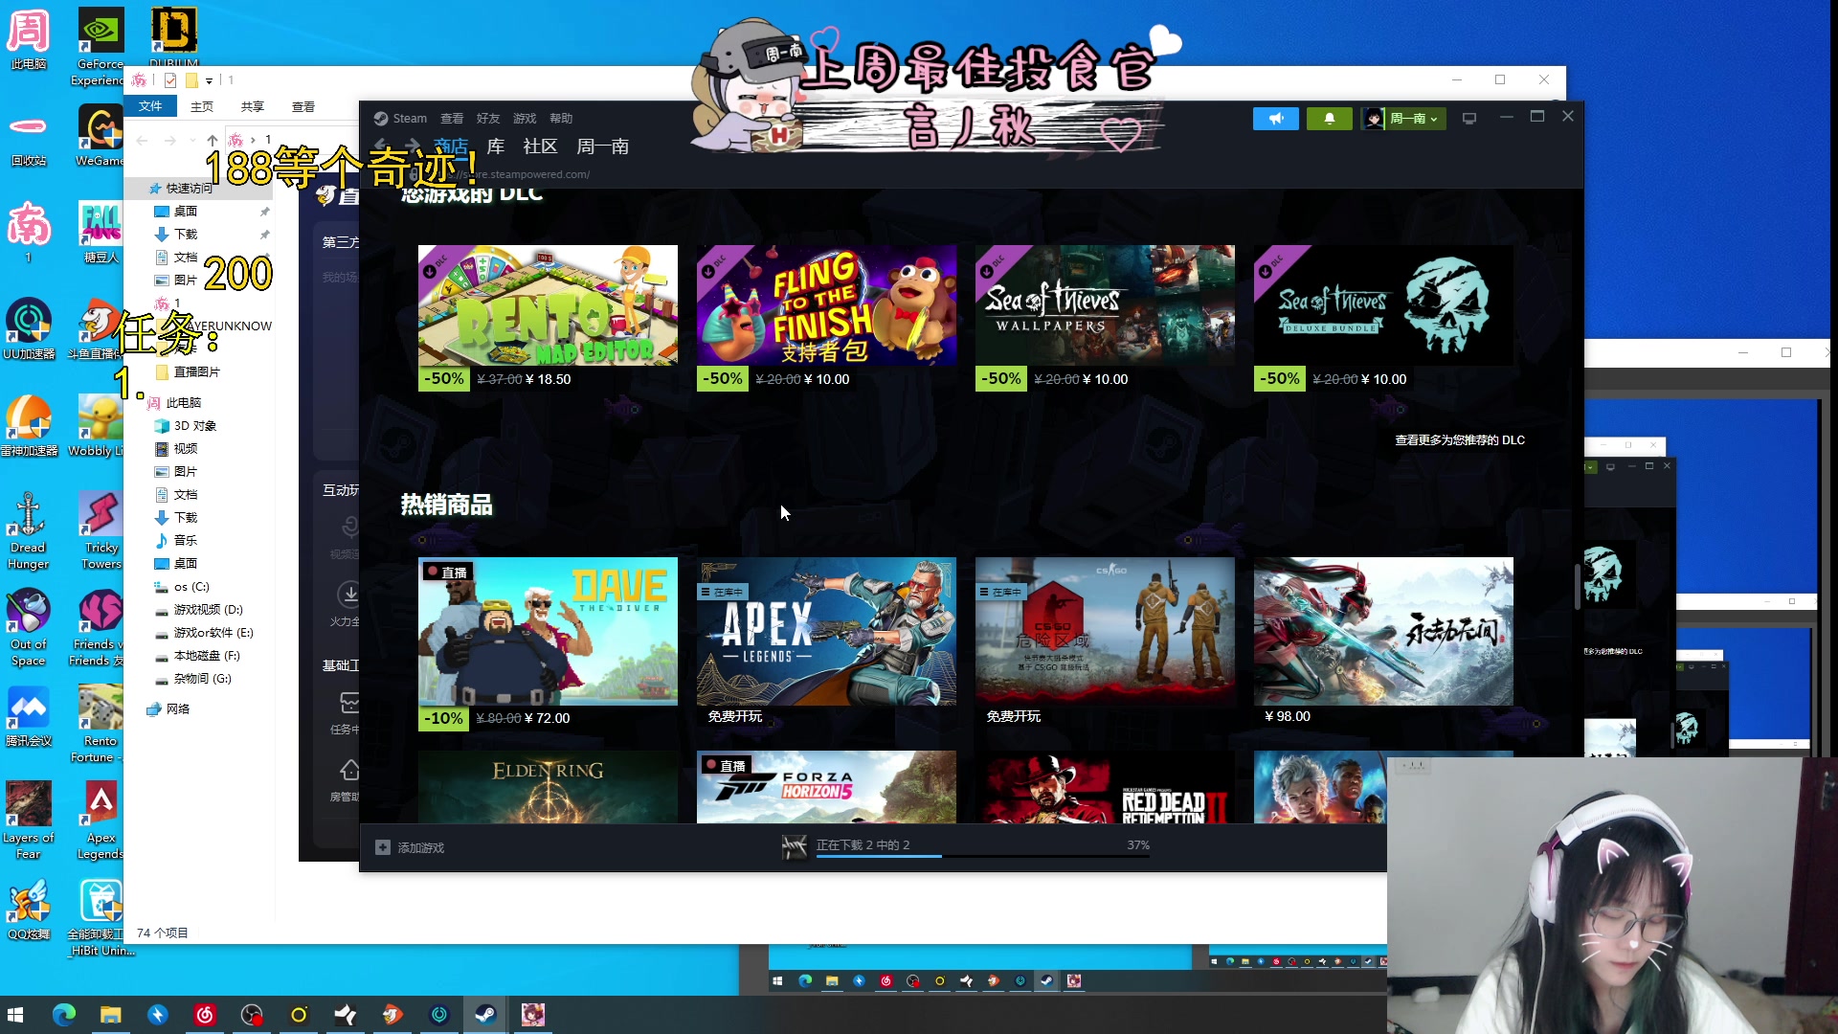Open Apex Legends desktop shortcut
Image resolution: width=1838 pixels, height=1034 pixels.
101,821
